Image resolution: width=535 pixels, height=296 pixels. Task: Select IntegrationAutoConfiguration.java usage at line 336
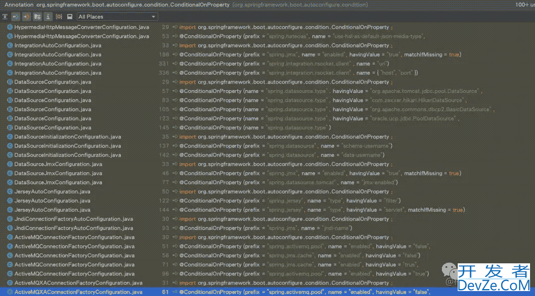point(267,73)
